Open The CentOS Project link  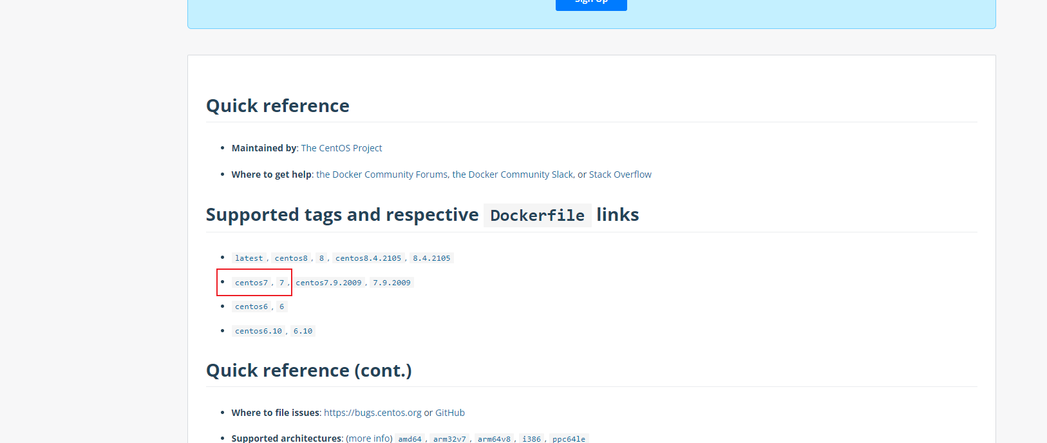pyautogui.click(x=341, y=148)
